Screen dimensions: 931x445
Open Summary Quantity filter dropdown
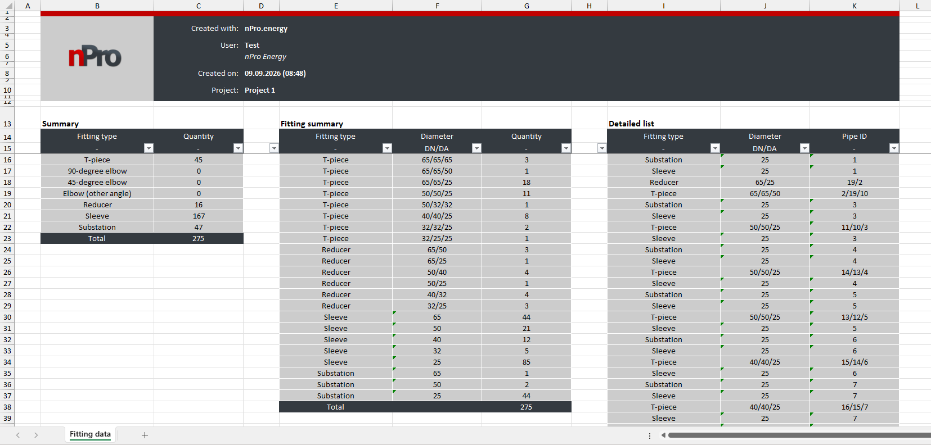pos(238,148)
